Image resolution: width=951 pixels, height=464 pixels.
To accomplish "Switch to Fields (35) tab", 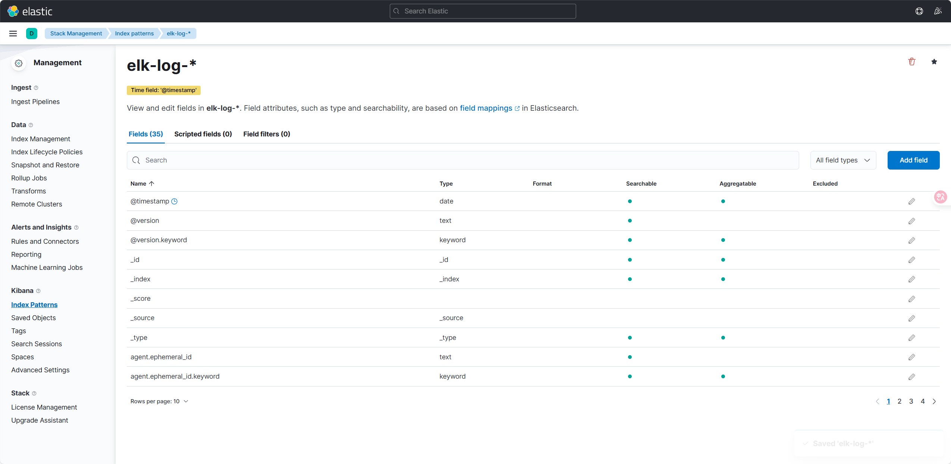I will click(146, 134).
